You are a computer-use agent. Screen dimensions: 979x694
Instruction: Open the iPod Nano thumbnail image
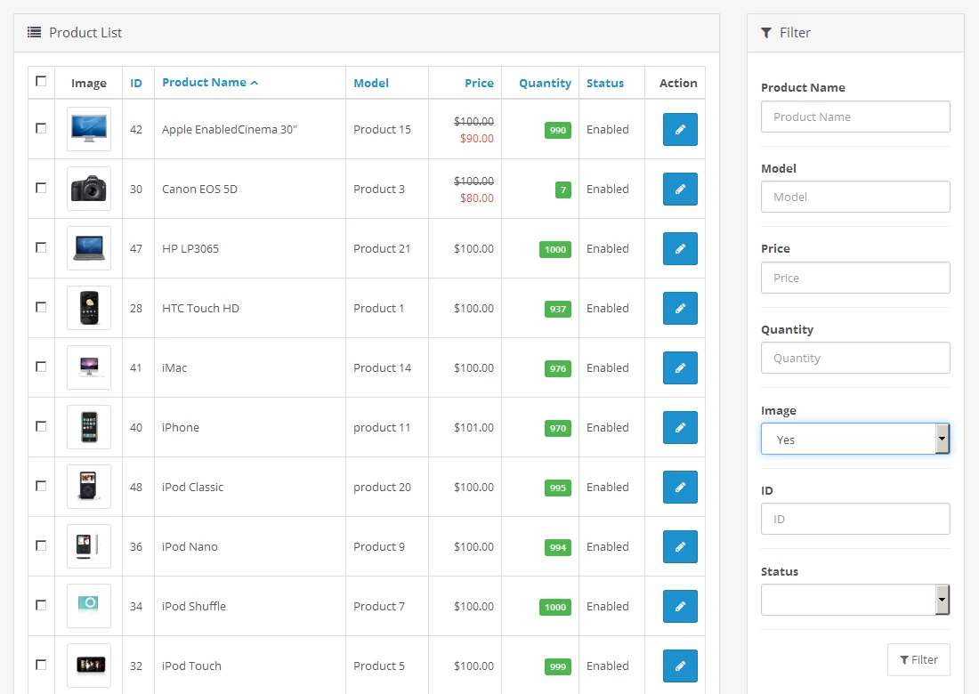coord(89,546)
